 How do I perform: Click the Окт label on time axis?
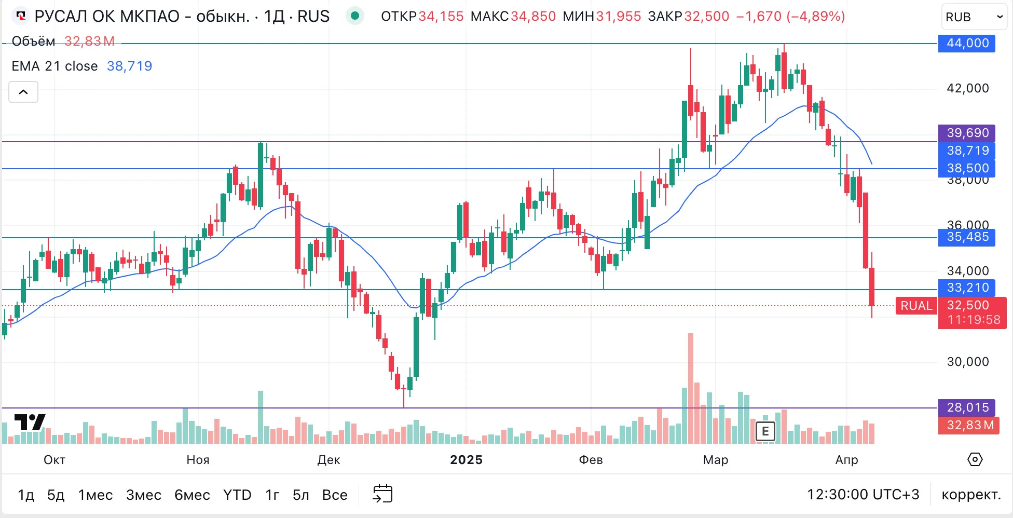pos(54,460)
